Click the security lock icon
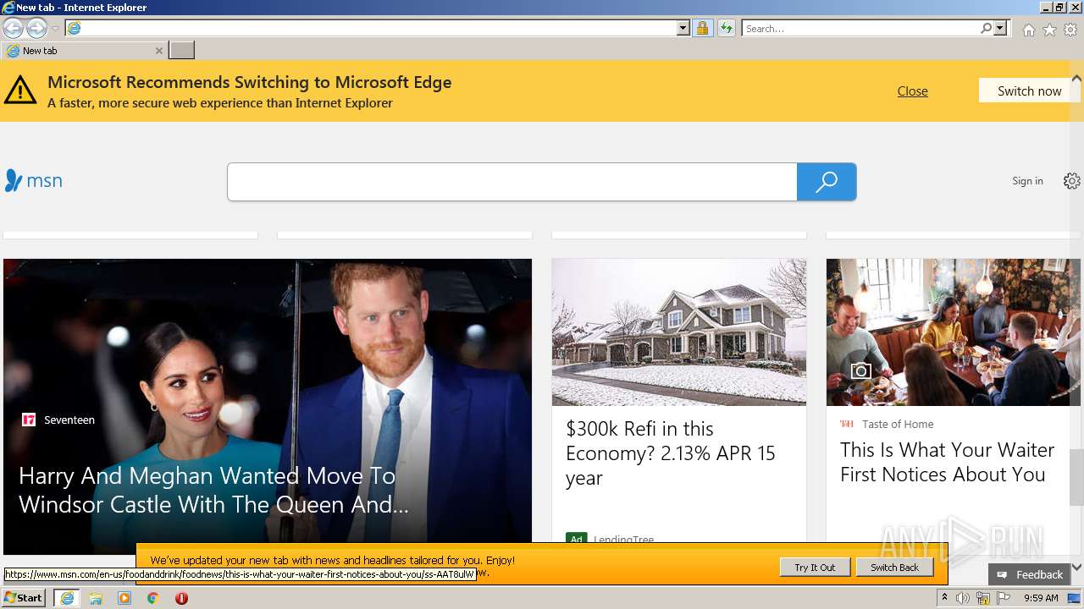 click(702, 29)
